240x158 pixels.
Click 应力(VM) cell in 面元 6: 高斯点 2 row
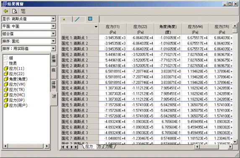pos(195,127)
